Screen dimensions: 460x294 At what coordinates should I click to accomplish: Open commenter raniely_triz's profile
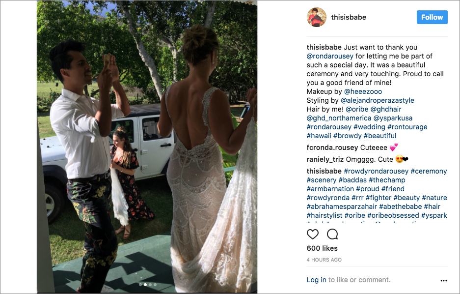(x=325, y=159)
